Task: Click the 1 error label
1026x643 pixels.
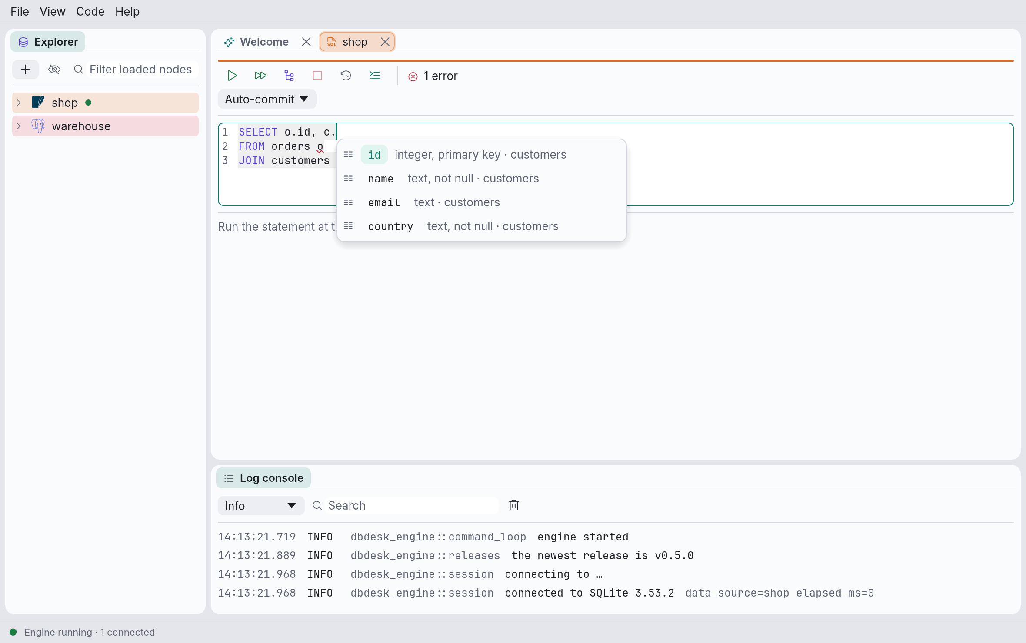Action: coord(440,76)
